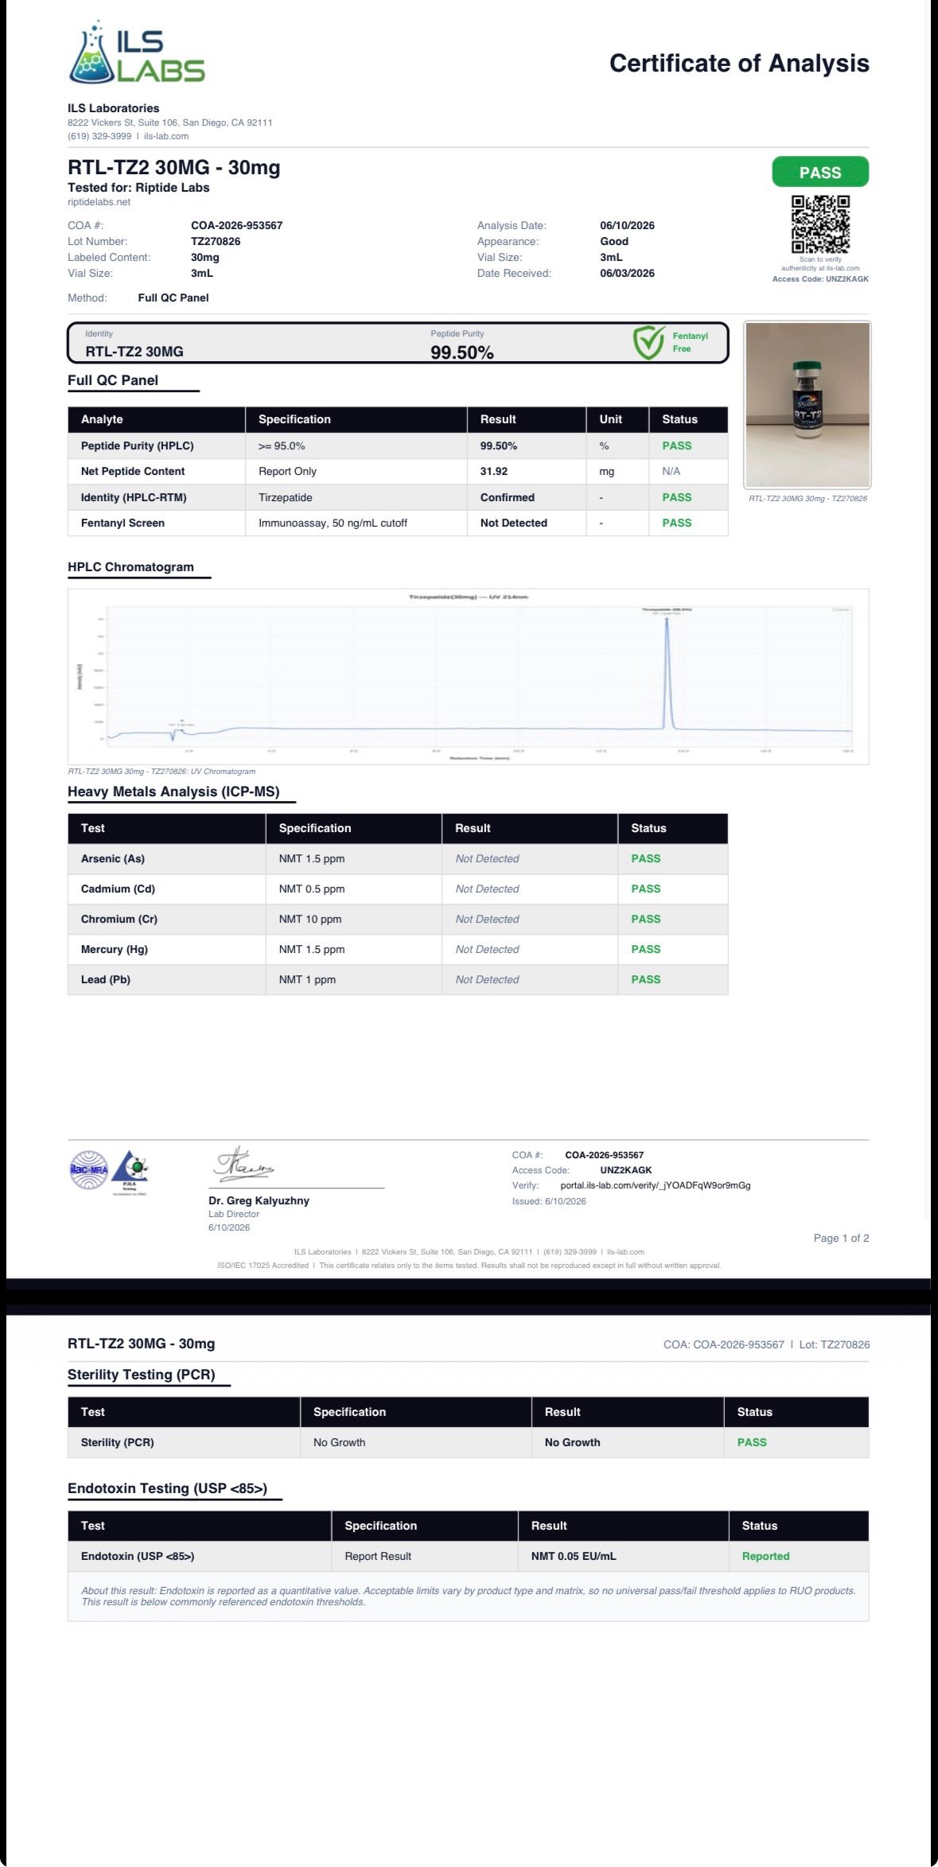Click the ILS Labs flask logo
Image resolution: width=938 pixels, height=1867 pixels.
click(x=137, y=53)
